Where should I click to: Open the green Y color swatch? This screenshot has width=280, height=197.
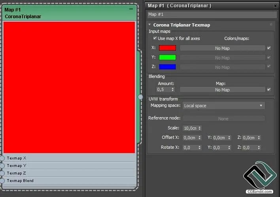(167, 57)
